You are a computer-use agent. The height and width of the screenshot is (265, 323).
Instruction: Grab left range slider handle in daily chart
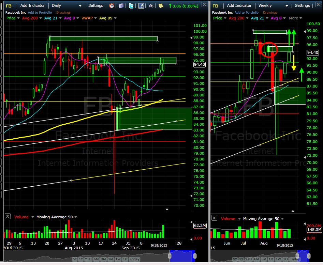coord(170,256)
